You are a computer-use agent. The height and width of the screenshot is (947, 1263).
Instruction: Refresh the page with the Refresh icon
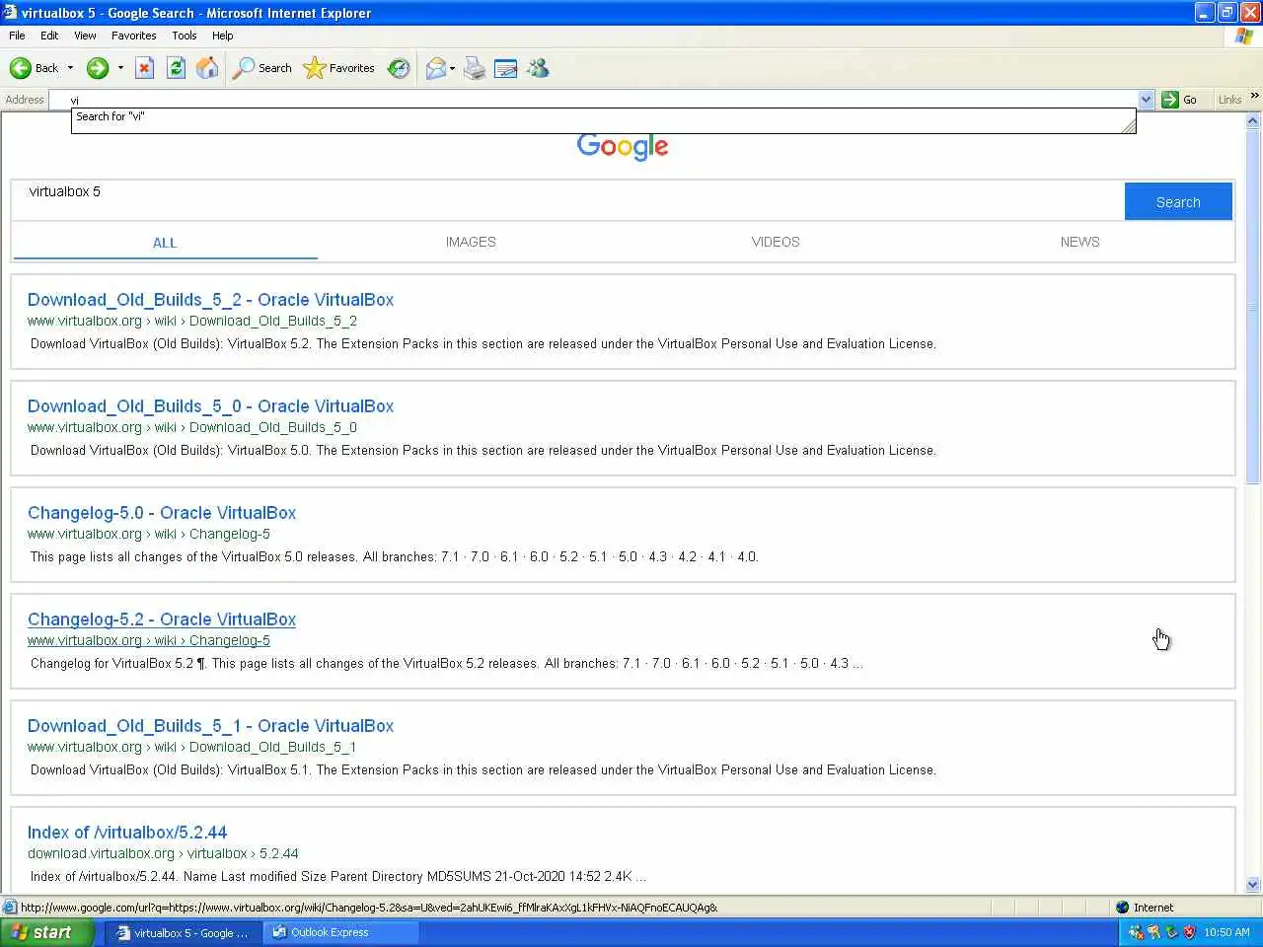176,68
